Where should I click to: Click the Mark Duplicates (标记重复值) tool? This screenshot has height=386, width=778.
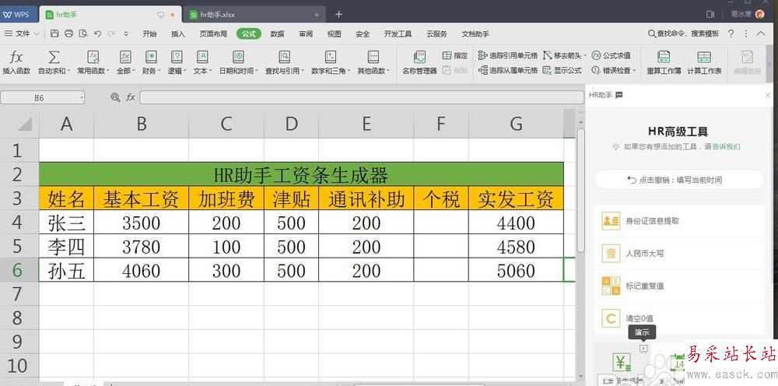coord(679,286)
